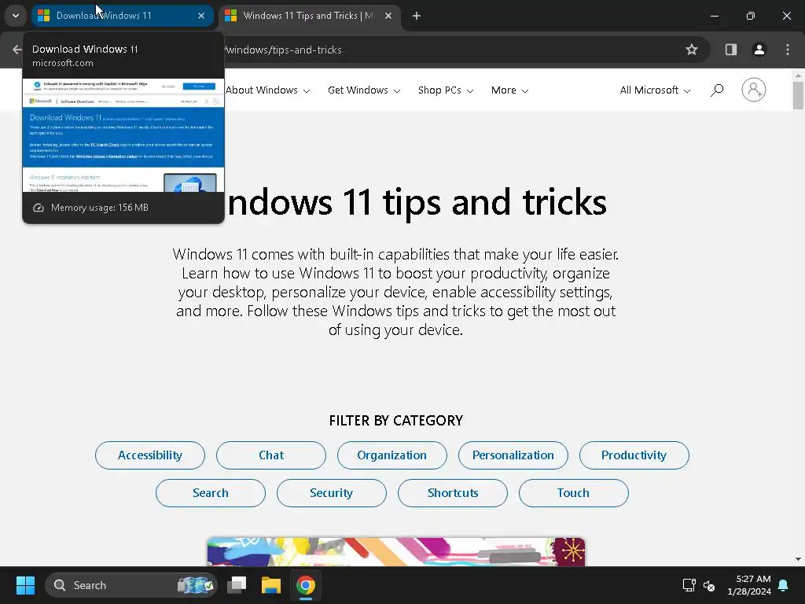Filter tips by Productivity
Image resolution: width=805 pixels, height=604 pixels.
(634, 455)
